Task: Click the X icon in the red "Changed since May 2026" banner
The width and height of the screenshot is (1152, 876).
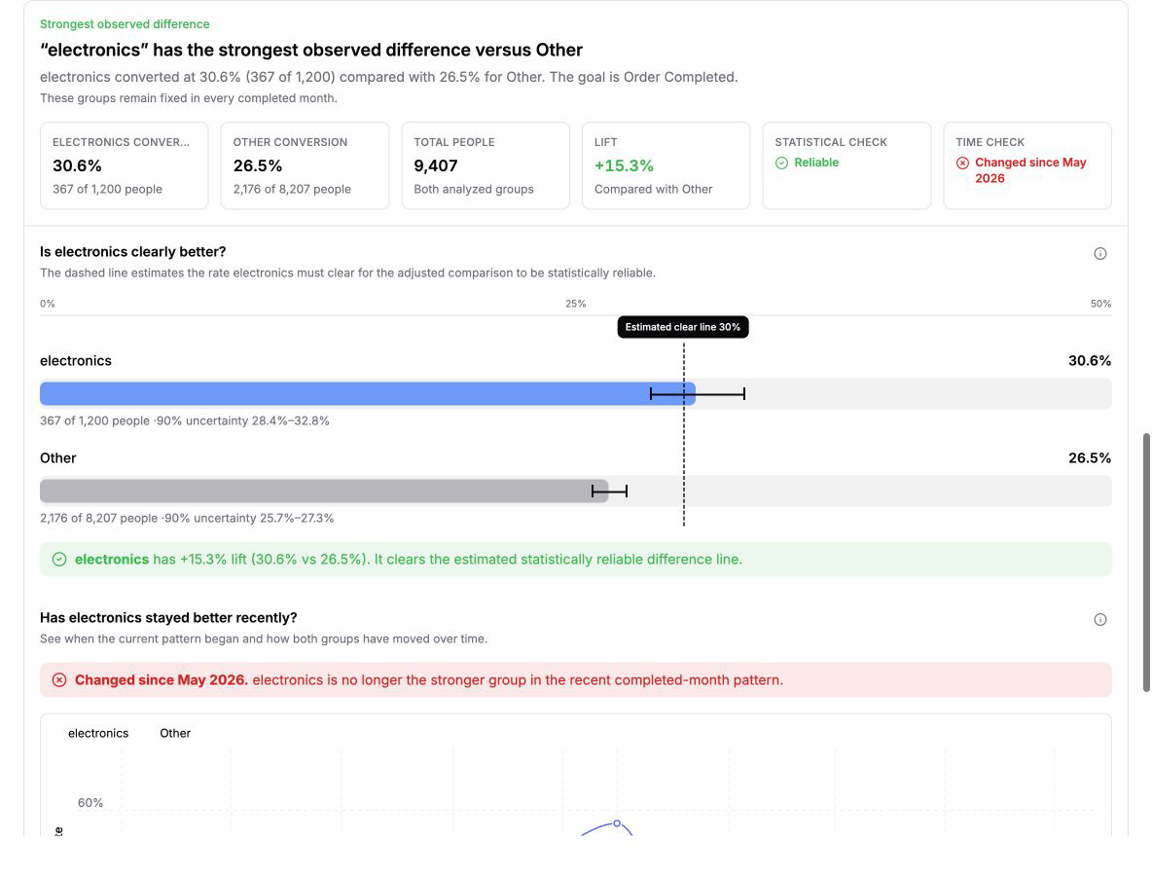Action: 59,680
